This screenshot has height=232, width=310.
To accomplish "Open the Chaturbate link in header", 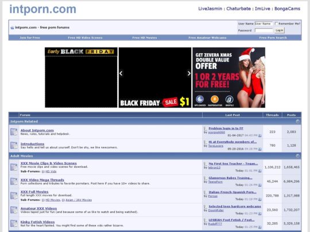I will point(238,9).
